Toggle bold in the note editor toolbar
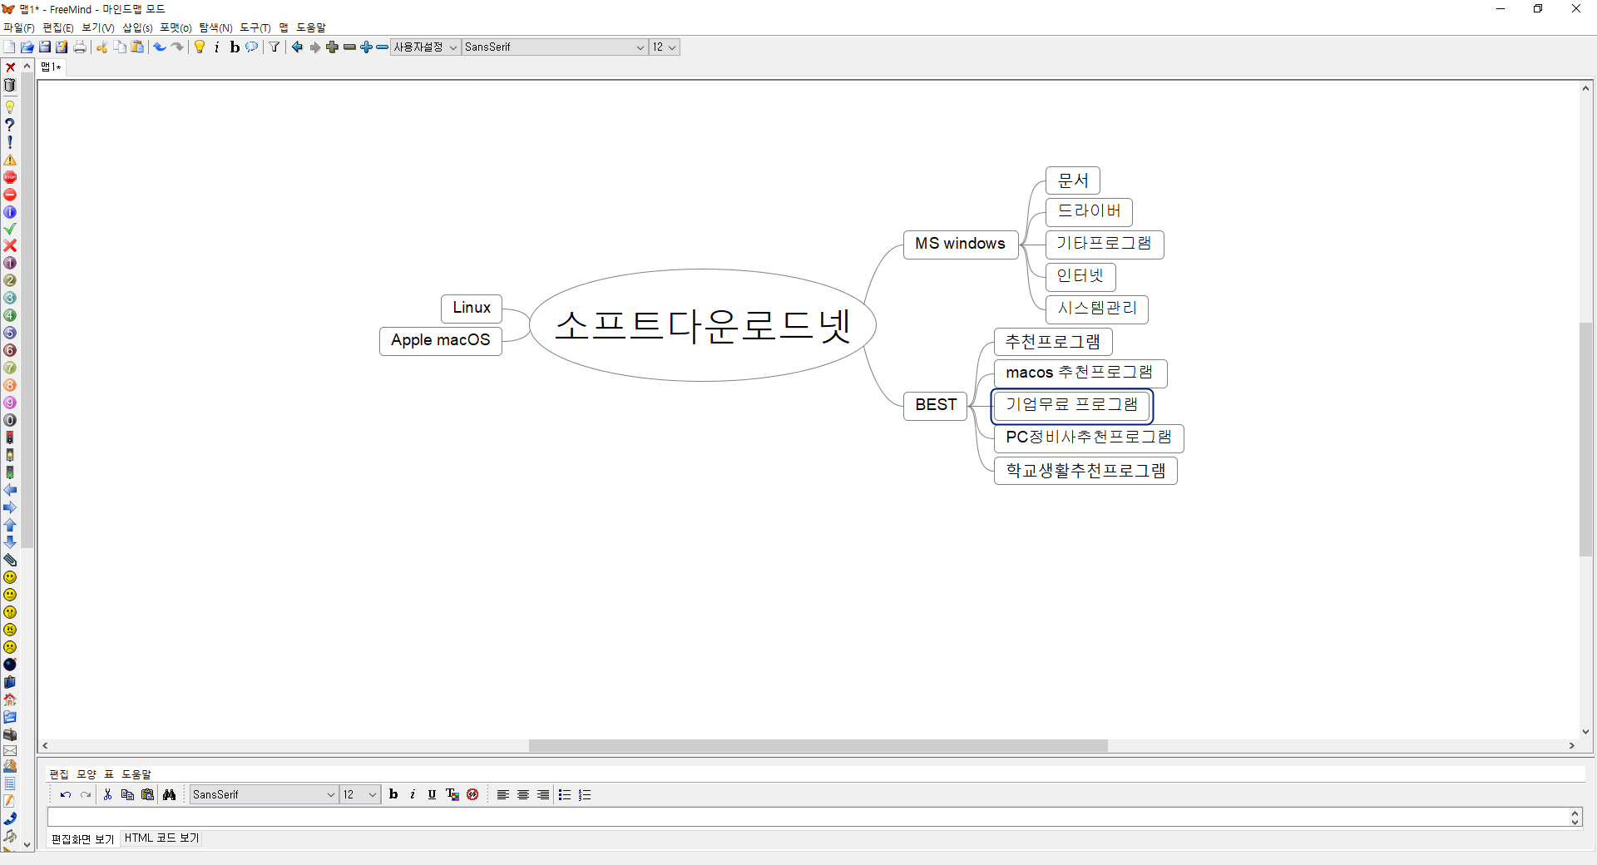The width and height of the screenshot is (1597, 865). click(x=393, y=795)
